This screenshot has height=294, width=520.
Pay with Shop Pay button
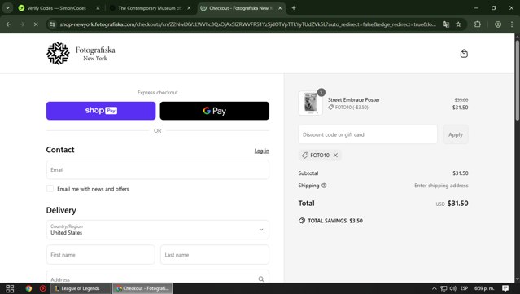click(101, 111)
